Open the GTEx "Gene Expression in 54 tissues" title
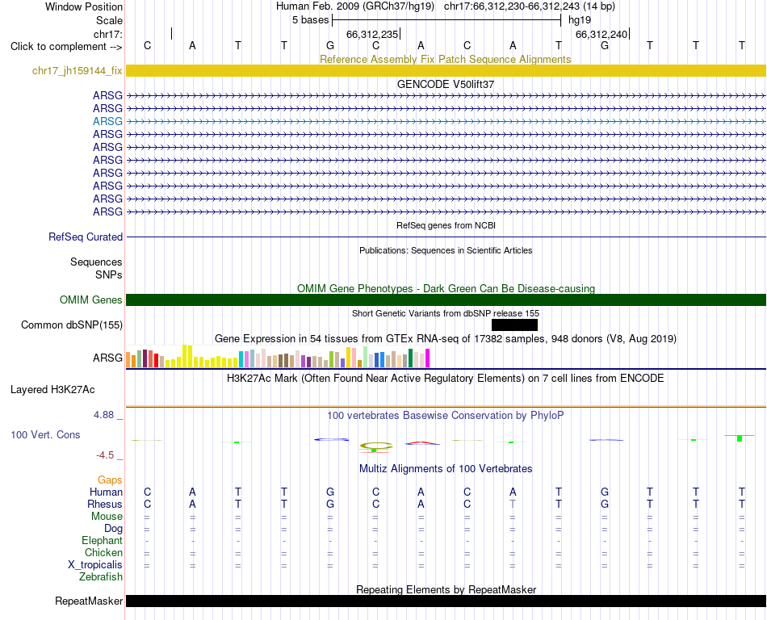Screen dimensions: 767x620 (446, 339)
